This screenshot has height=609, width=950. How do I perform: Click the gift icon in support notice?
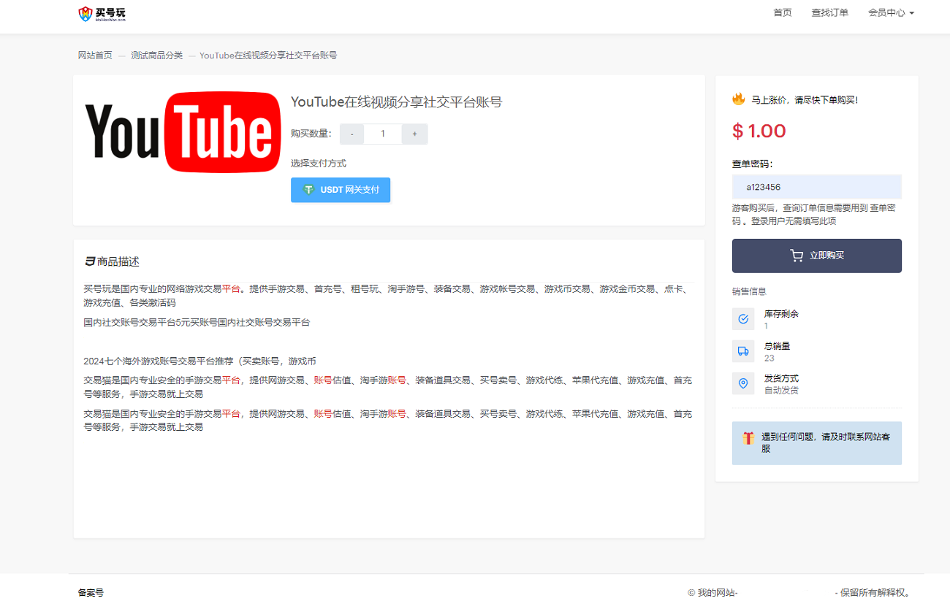(748, 438)
